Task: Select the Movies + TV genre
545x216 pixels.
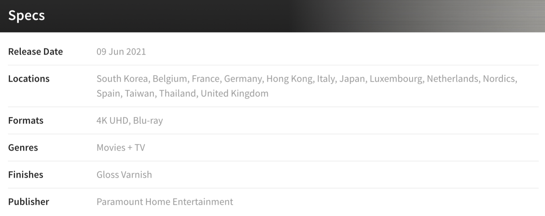Action: pos(121,147)
